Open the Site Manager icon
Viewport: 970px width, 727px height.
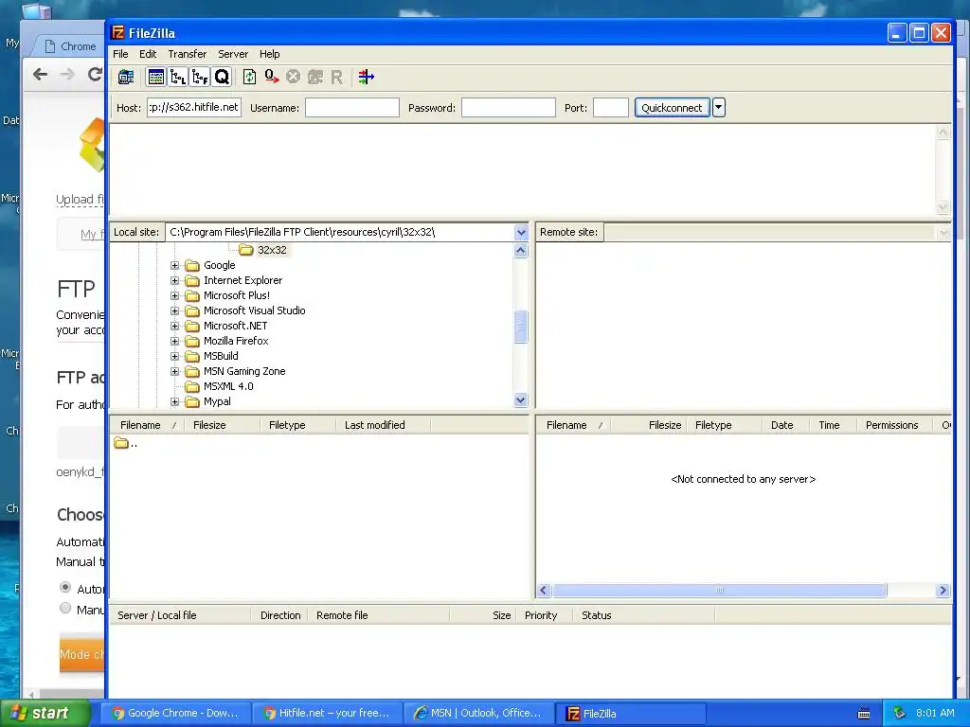click(126, 77)
